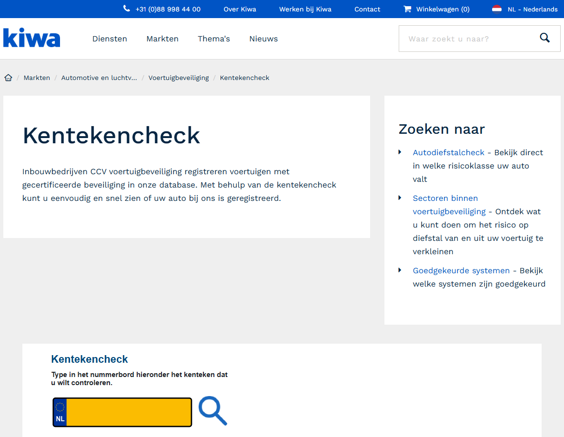Open Sectoren binnen voertuigbeveiliging link
564x437 pixels.
coord(449,205)
